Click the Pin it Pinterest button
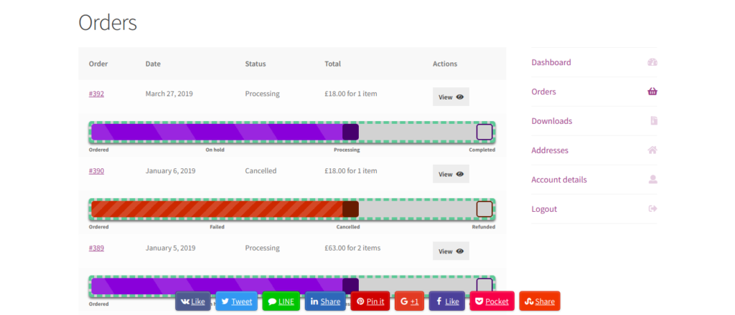Viewport: 735px width, 315px height. tap(370, 301)
